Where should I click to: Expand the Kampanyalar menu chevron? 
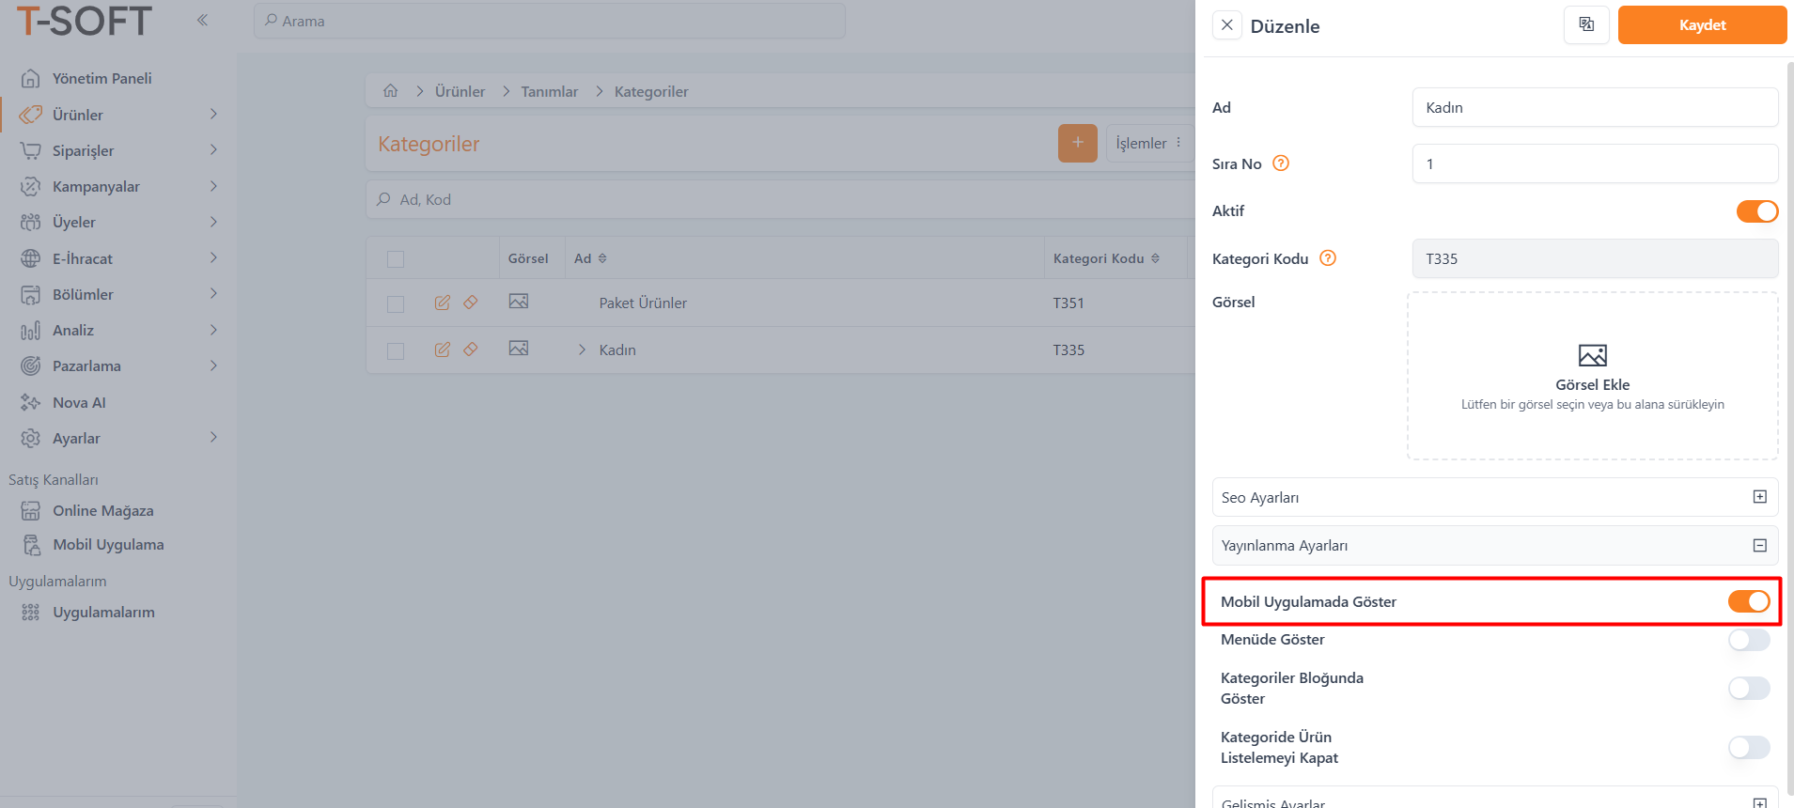click(x=213, y=186)
